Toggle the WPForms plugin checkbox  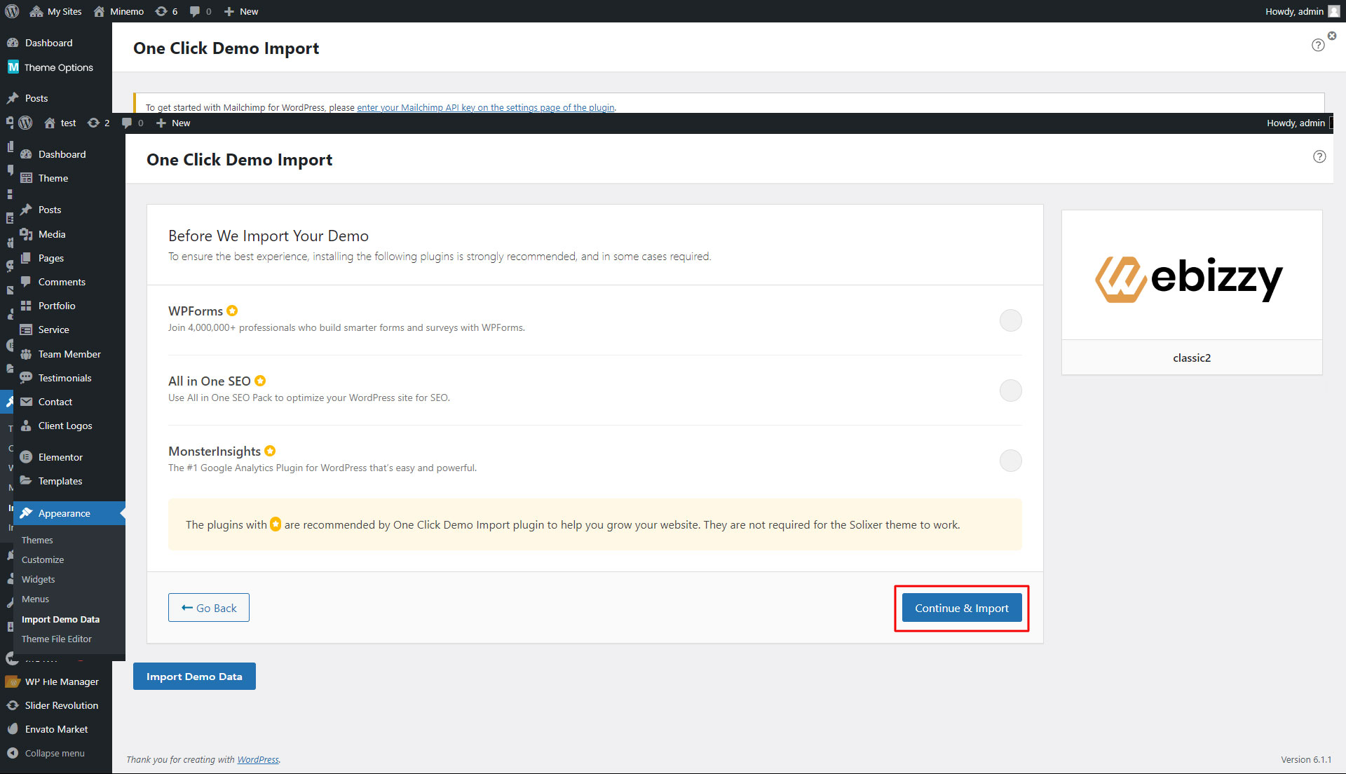(x=1010, y=320)
